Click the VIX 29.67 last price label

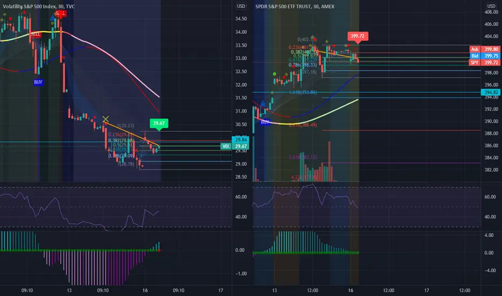(x=235, y=146)
